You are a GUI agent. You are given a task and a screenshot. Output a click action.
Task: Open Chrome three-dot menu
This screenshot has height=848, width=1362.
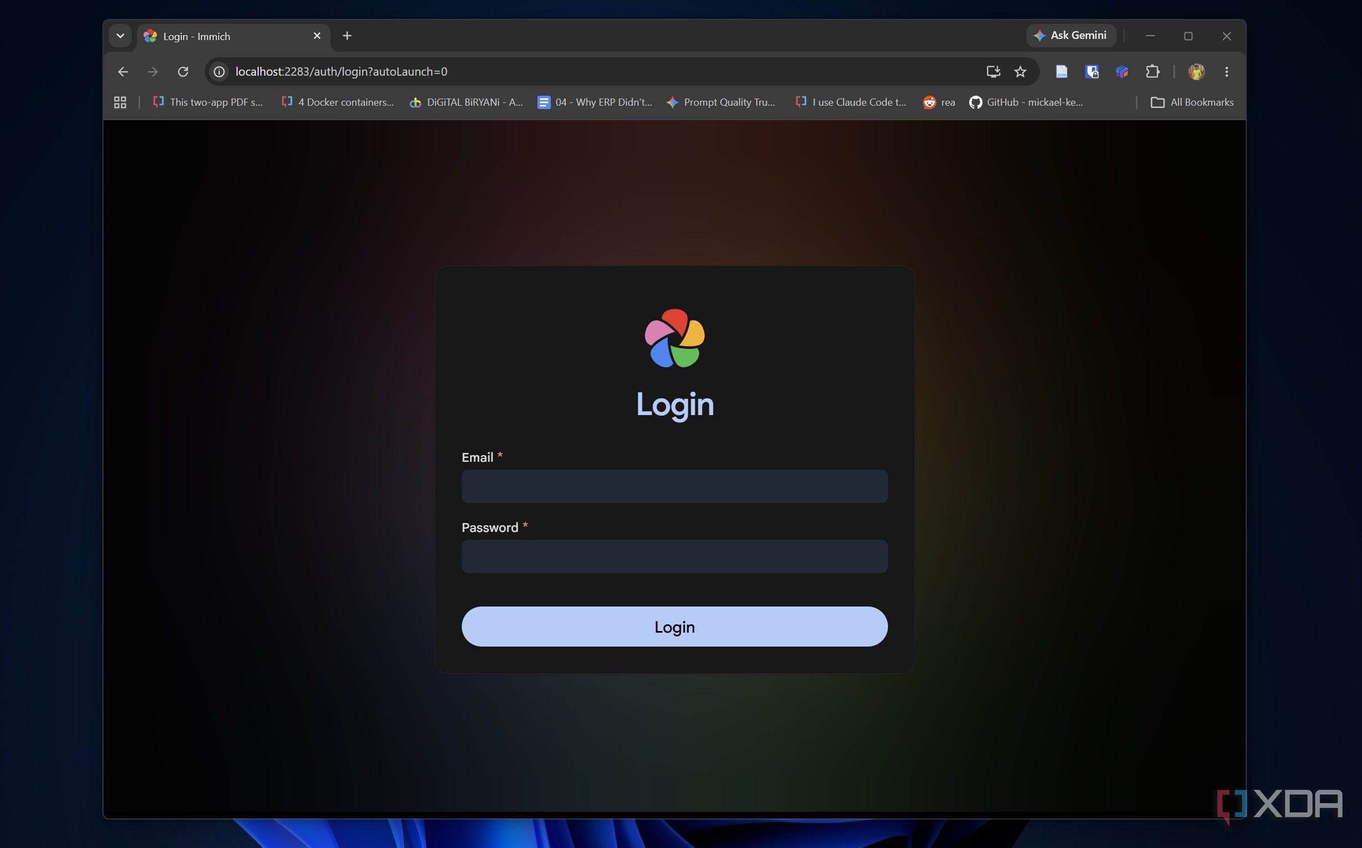(1226, 72)
